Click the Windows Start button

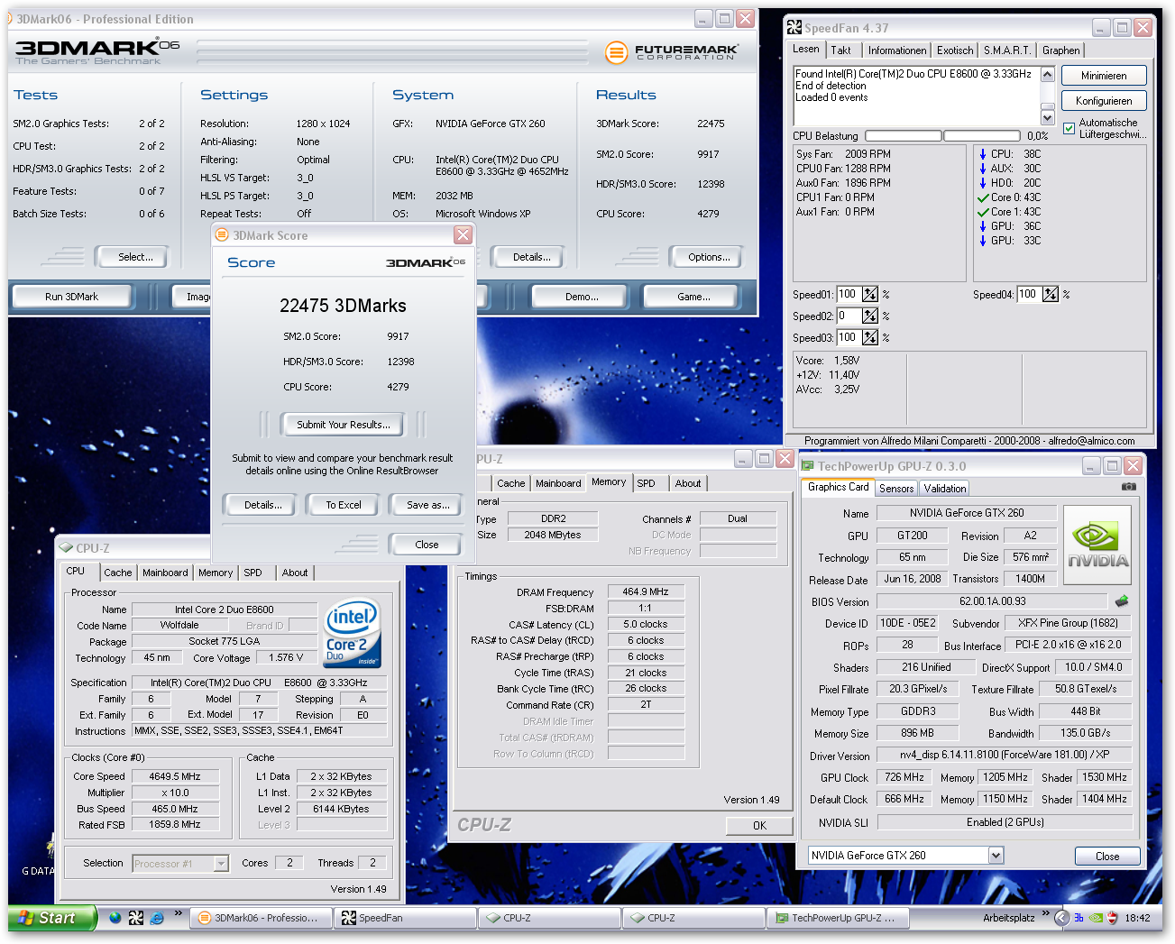pos(52,918)
